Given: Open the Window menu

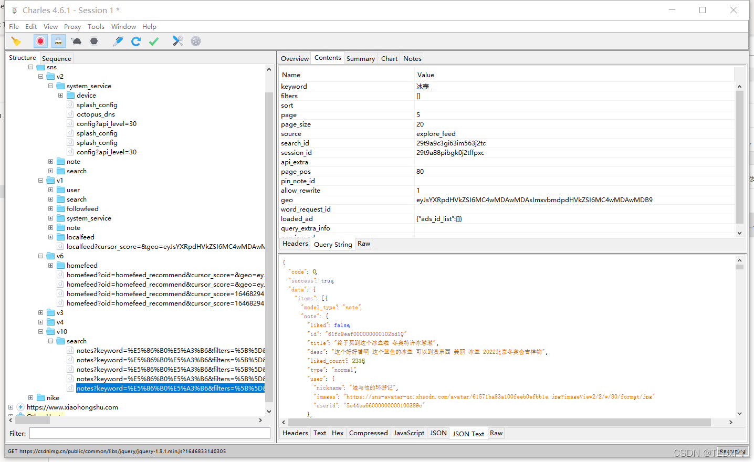Looking at the screenshot, I should tap(123, 26).
